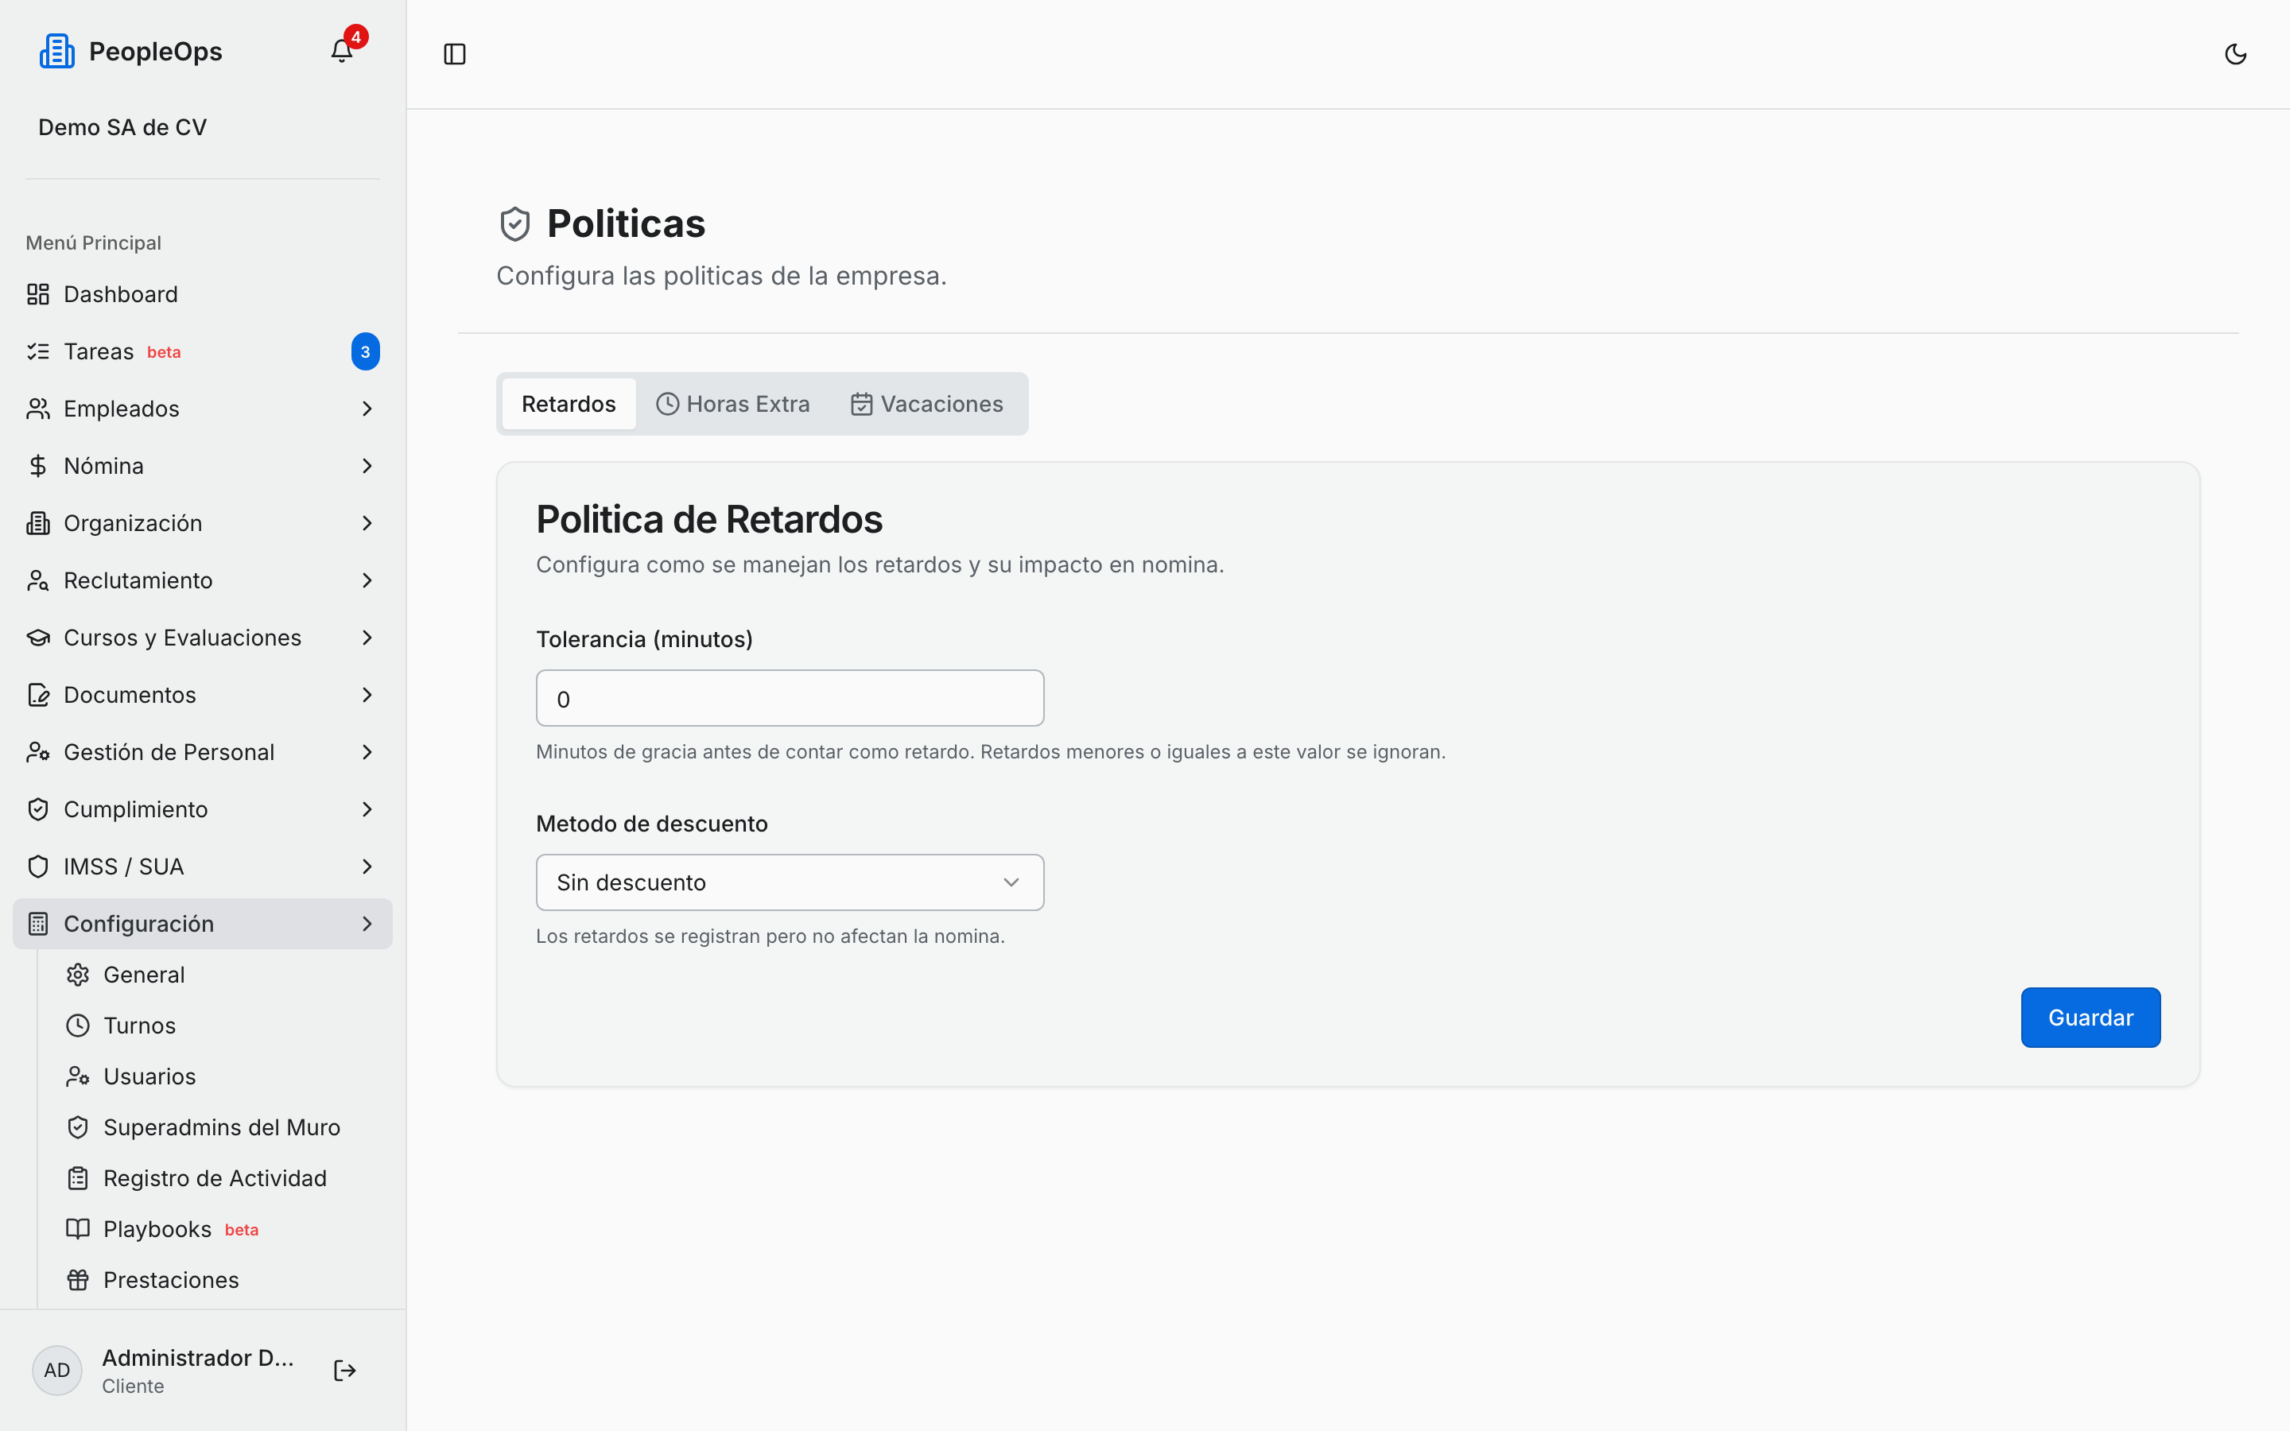Expand the Nómina chevron
Screen dimensions: 2290x1431
(367, 466)
